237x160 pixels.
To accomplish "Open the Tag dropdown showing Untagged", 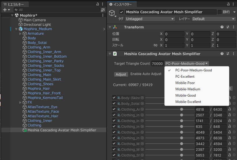I will pos(150,19).
